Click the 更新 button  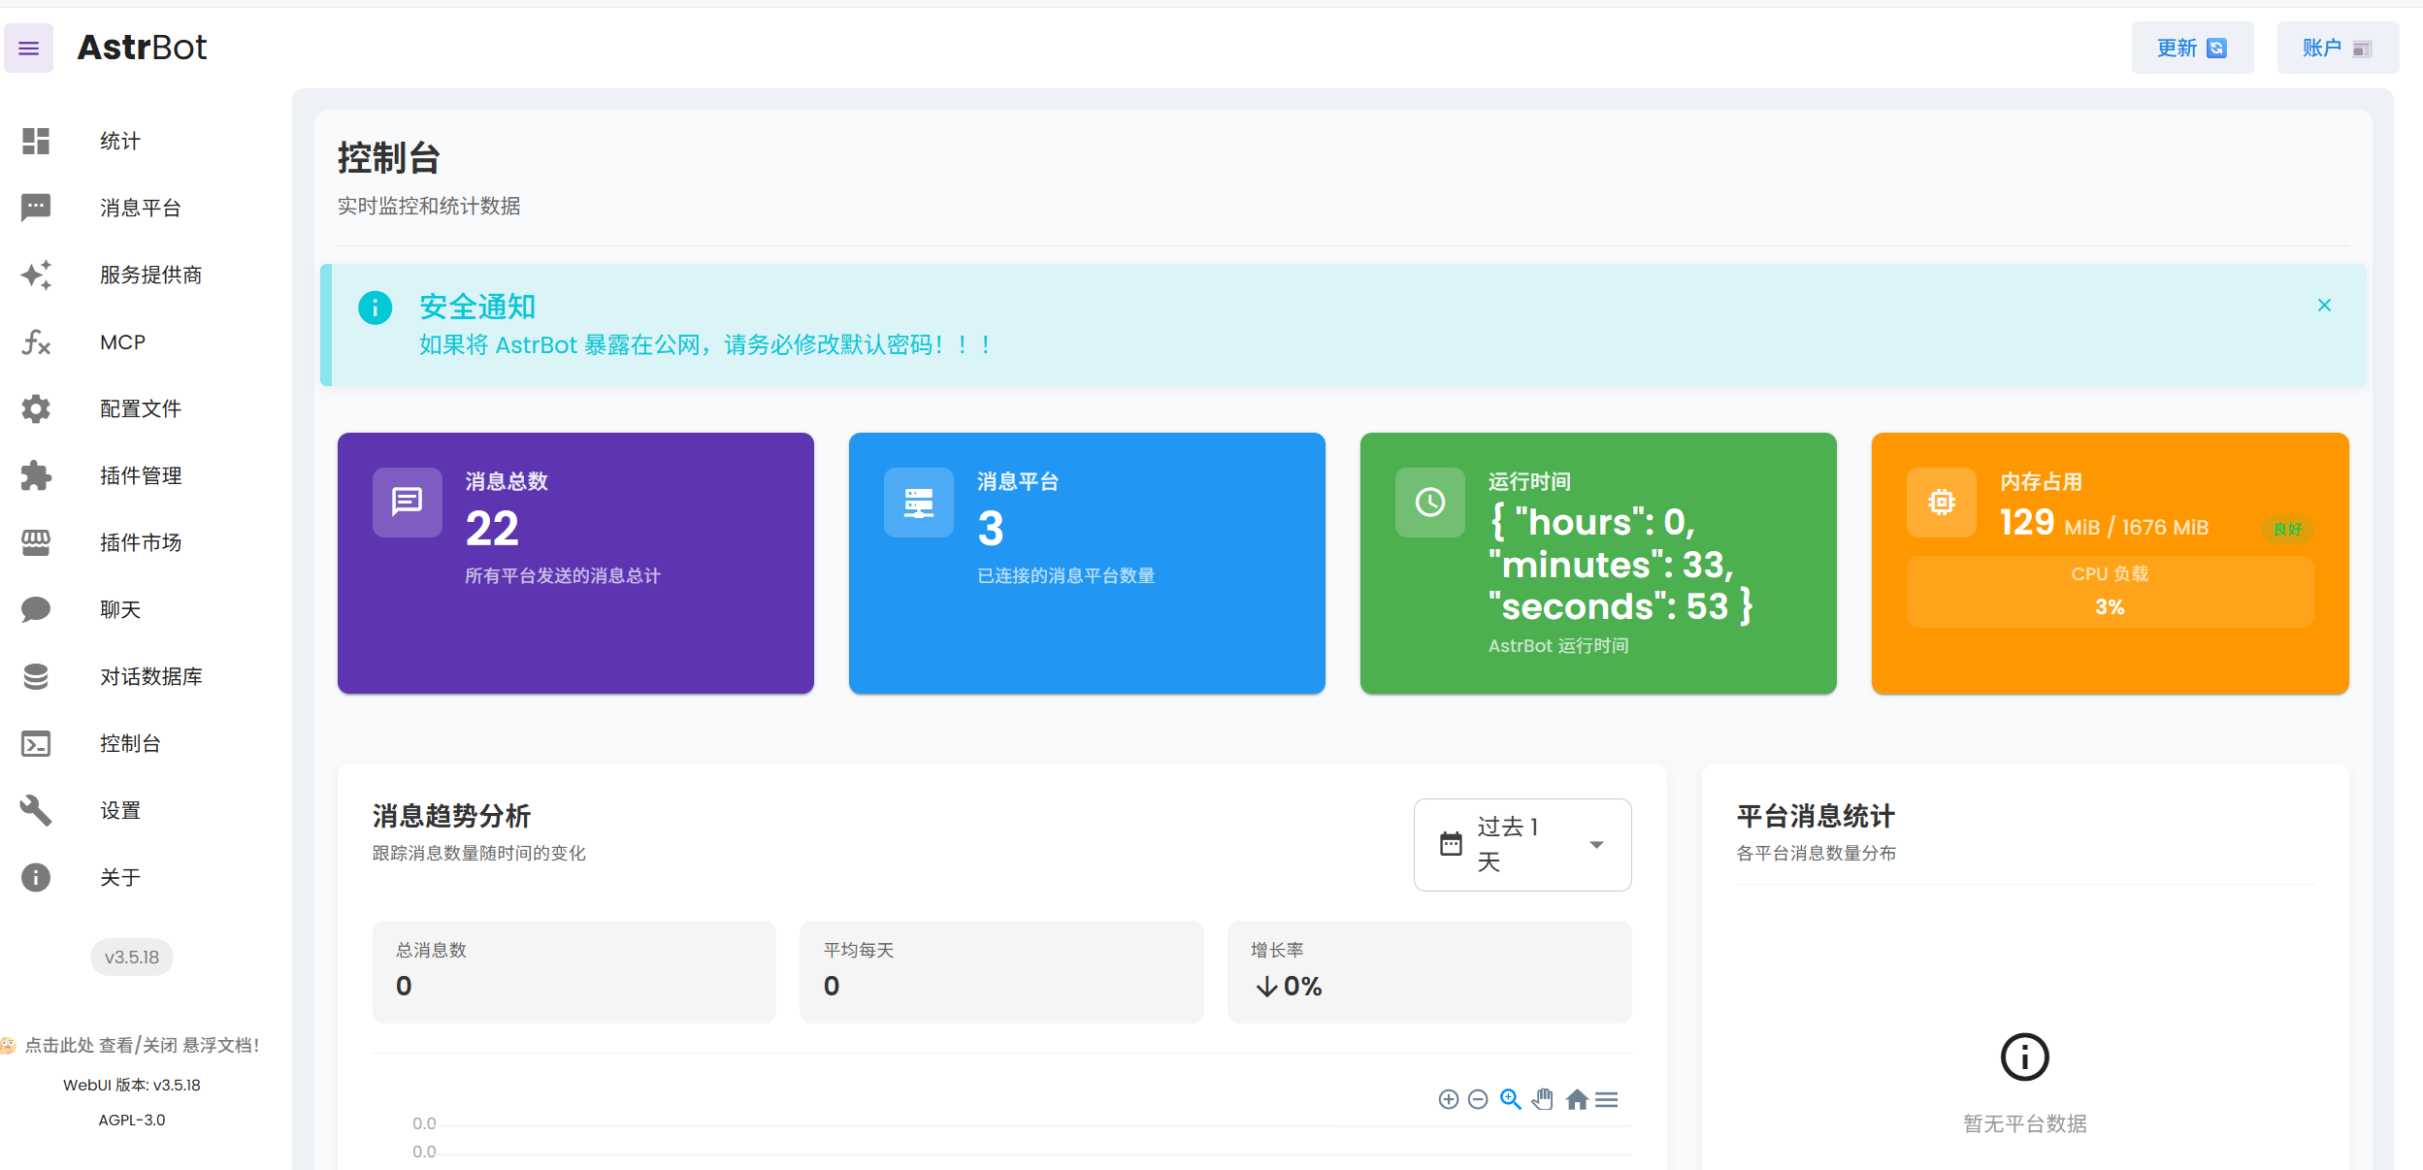[x=2192, y=48]
